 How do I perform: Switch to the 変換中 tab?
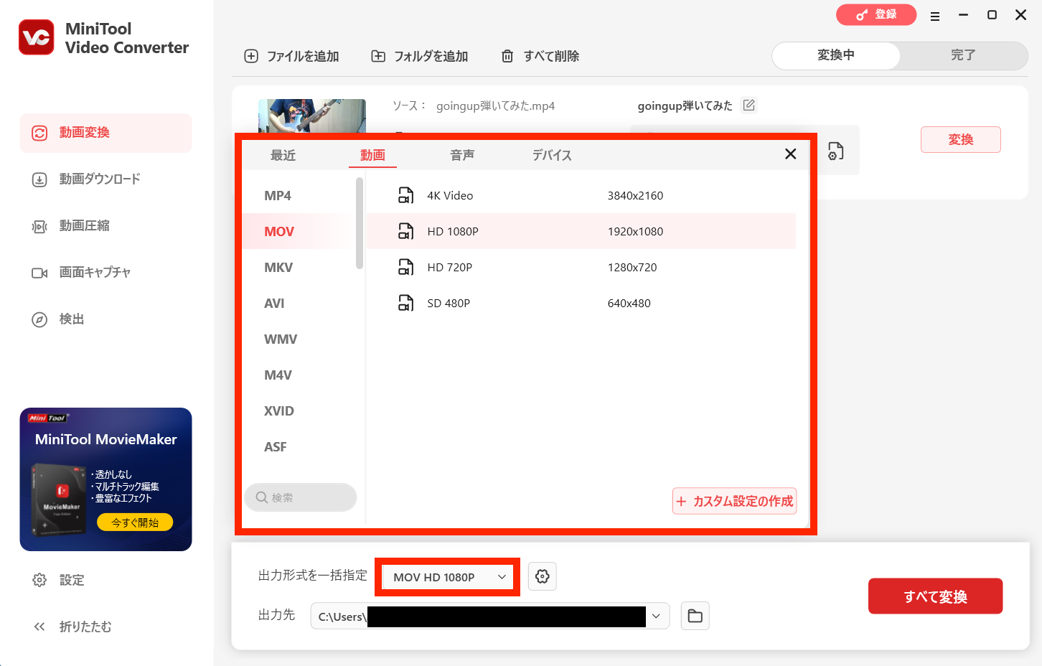tap(836, 55)
